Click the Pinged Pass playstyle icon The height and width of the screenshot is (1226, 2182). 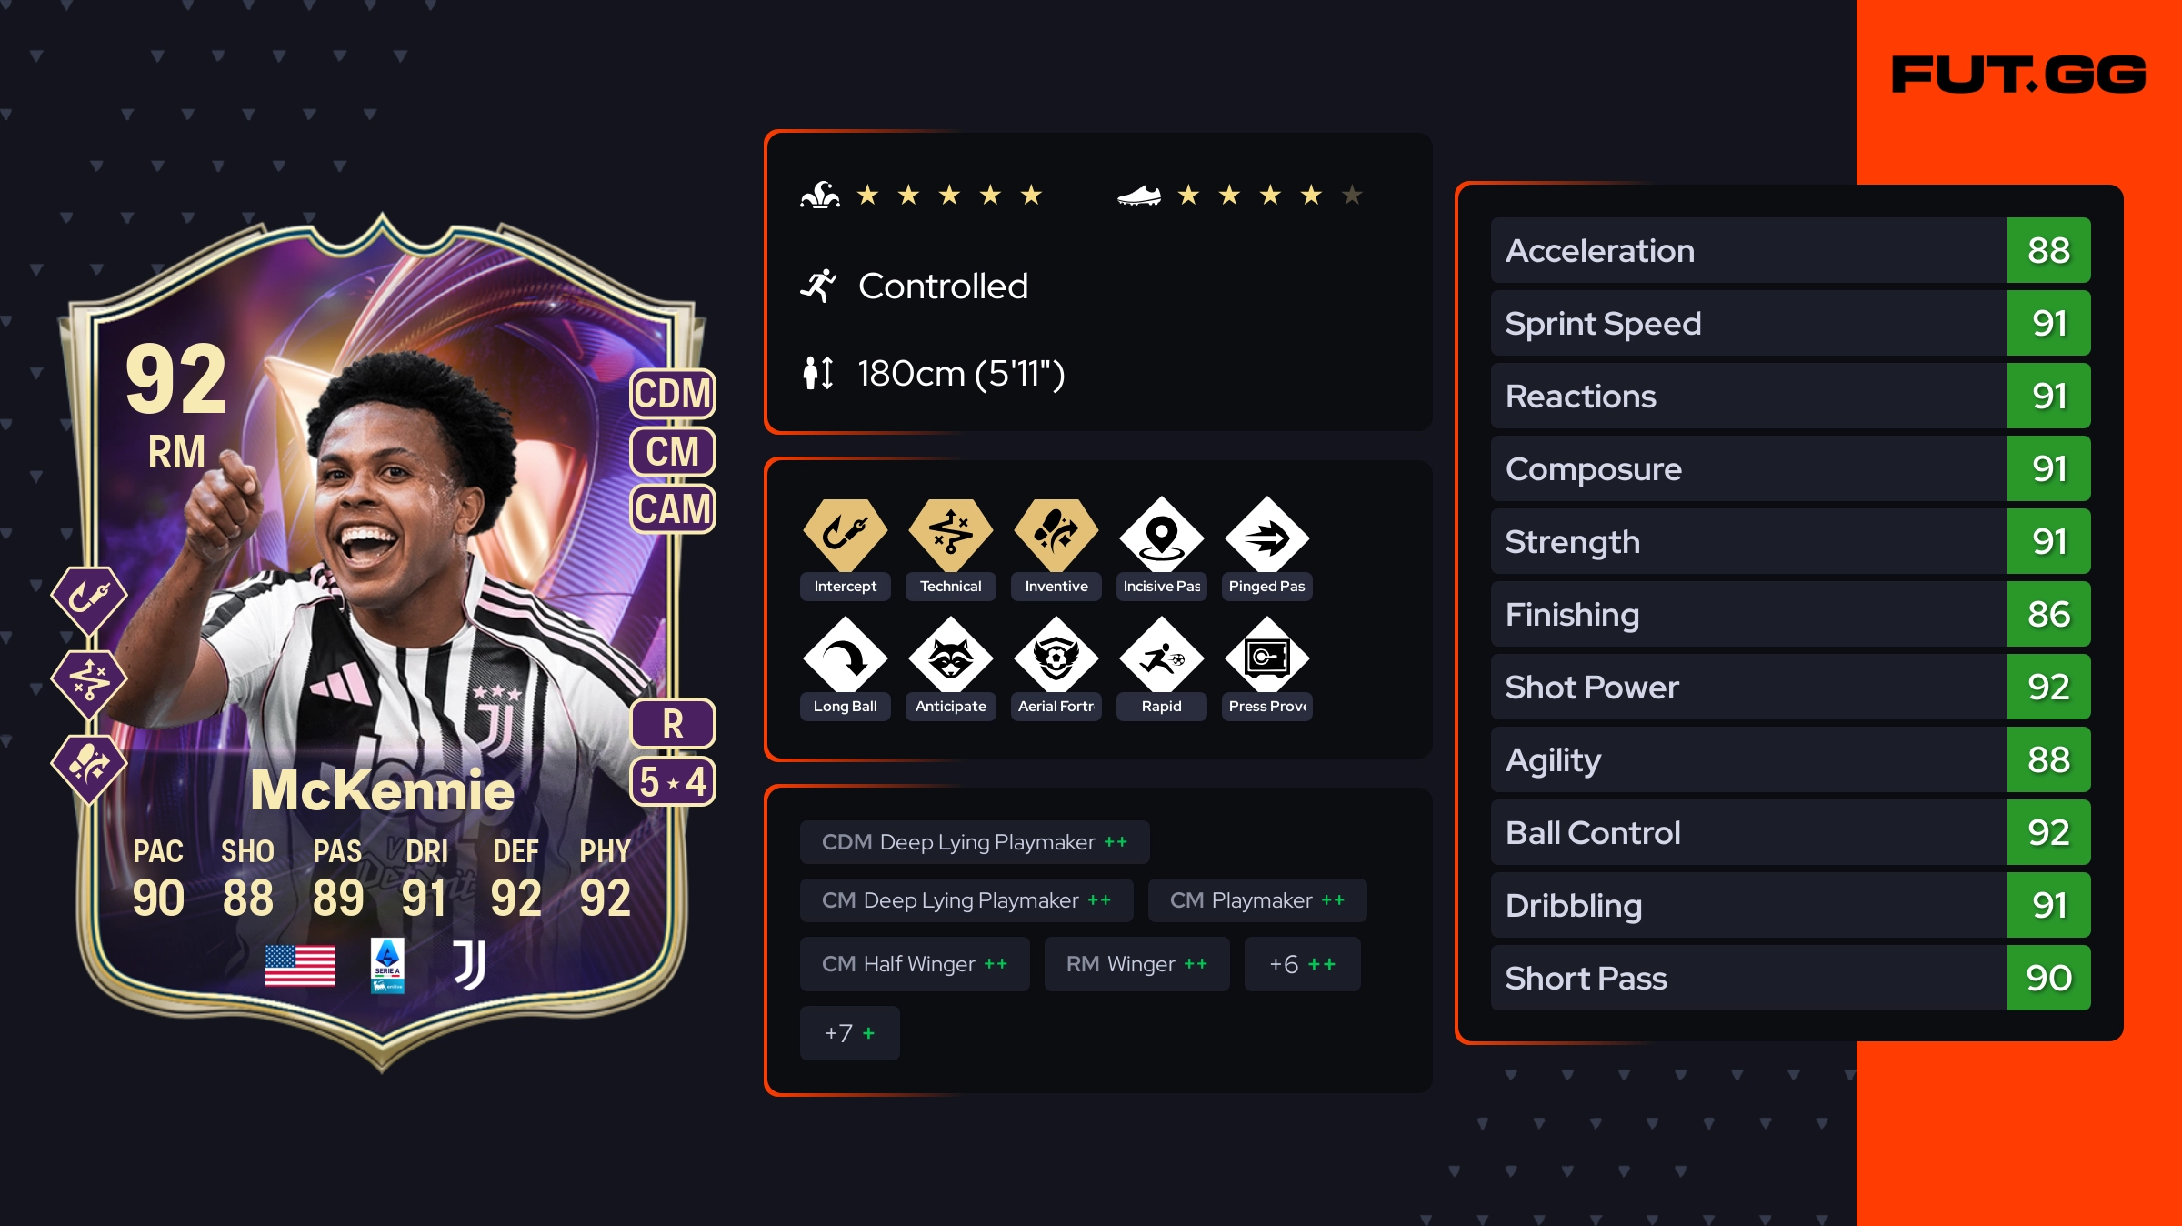(1266, 535)
